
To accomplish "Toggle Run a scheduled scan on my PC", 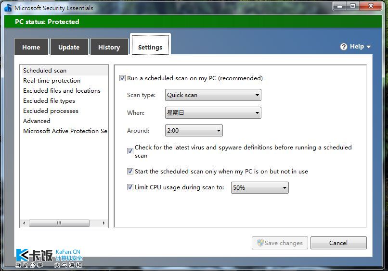I will (122, 78).
